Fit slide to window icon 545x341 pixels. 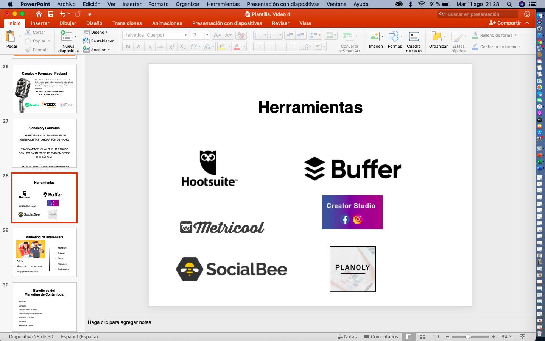(x=523, y=336)
